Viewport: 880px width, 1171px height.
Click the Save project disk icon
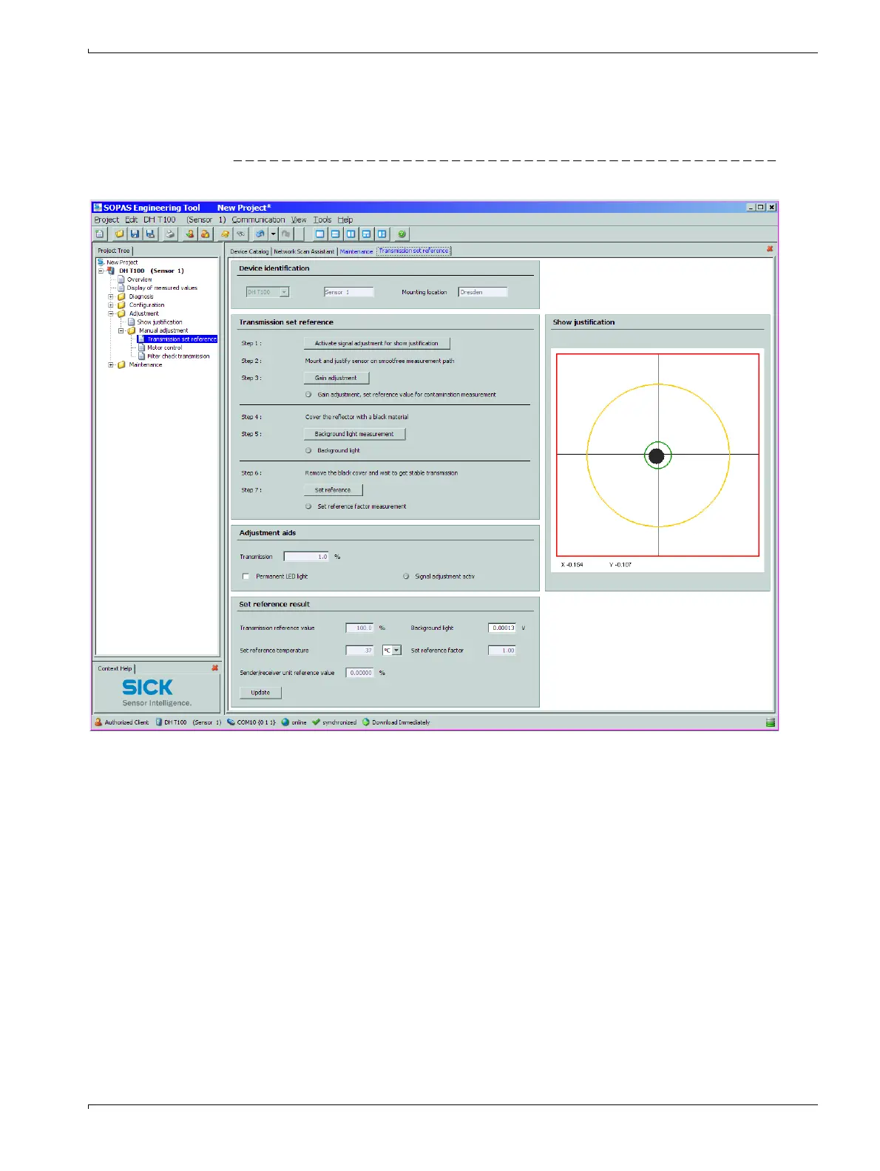coord(135,234)
